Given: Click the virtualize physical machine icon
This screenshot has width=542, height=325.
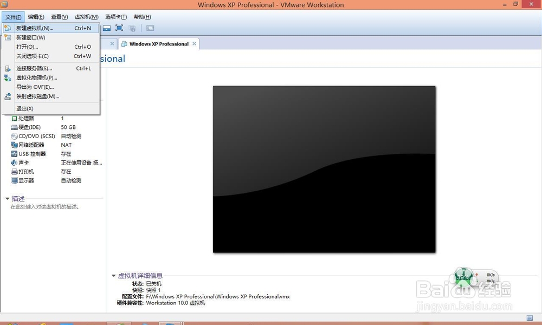Looking at the screenshot, I should (8, 78).
